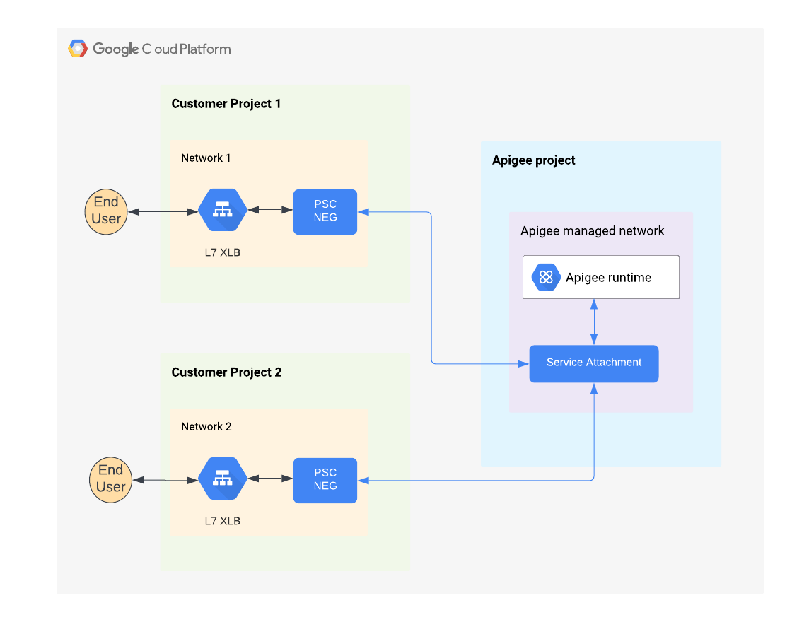
Task: Click the Network 2 label
Action: (x=206, y=427)
